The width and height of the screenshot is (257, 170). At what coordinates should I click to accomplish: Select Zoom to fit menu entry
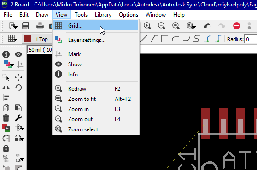coord(95,99)
